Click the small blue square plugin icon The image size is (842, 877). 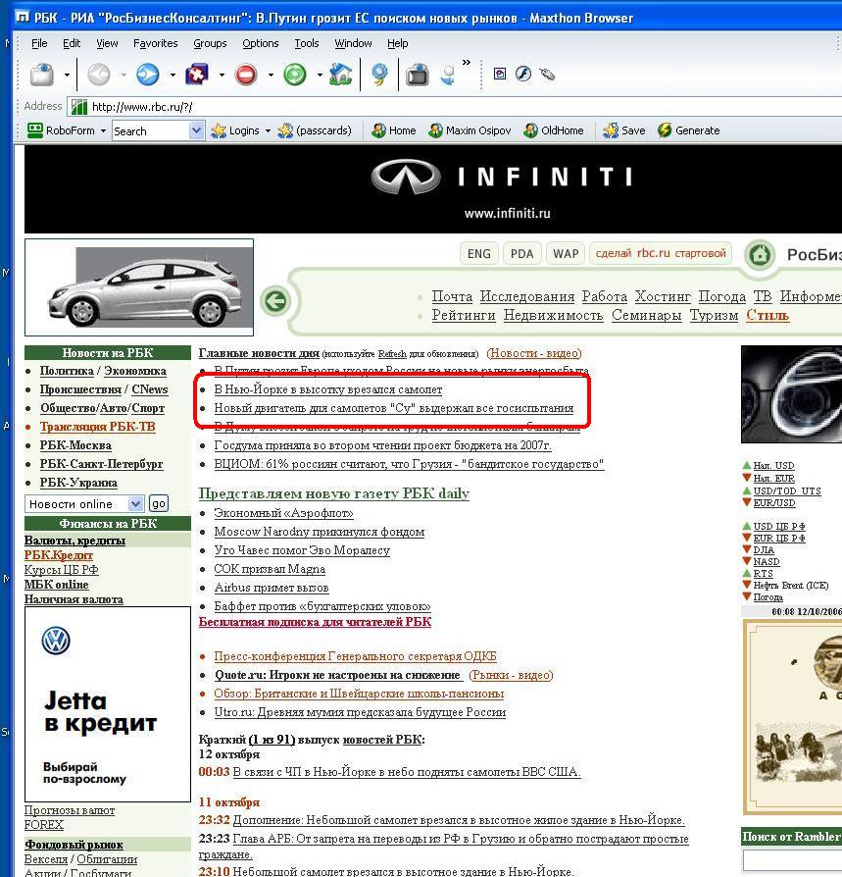point(500,74)
